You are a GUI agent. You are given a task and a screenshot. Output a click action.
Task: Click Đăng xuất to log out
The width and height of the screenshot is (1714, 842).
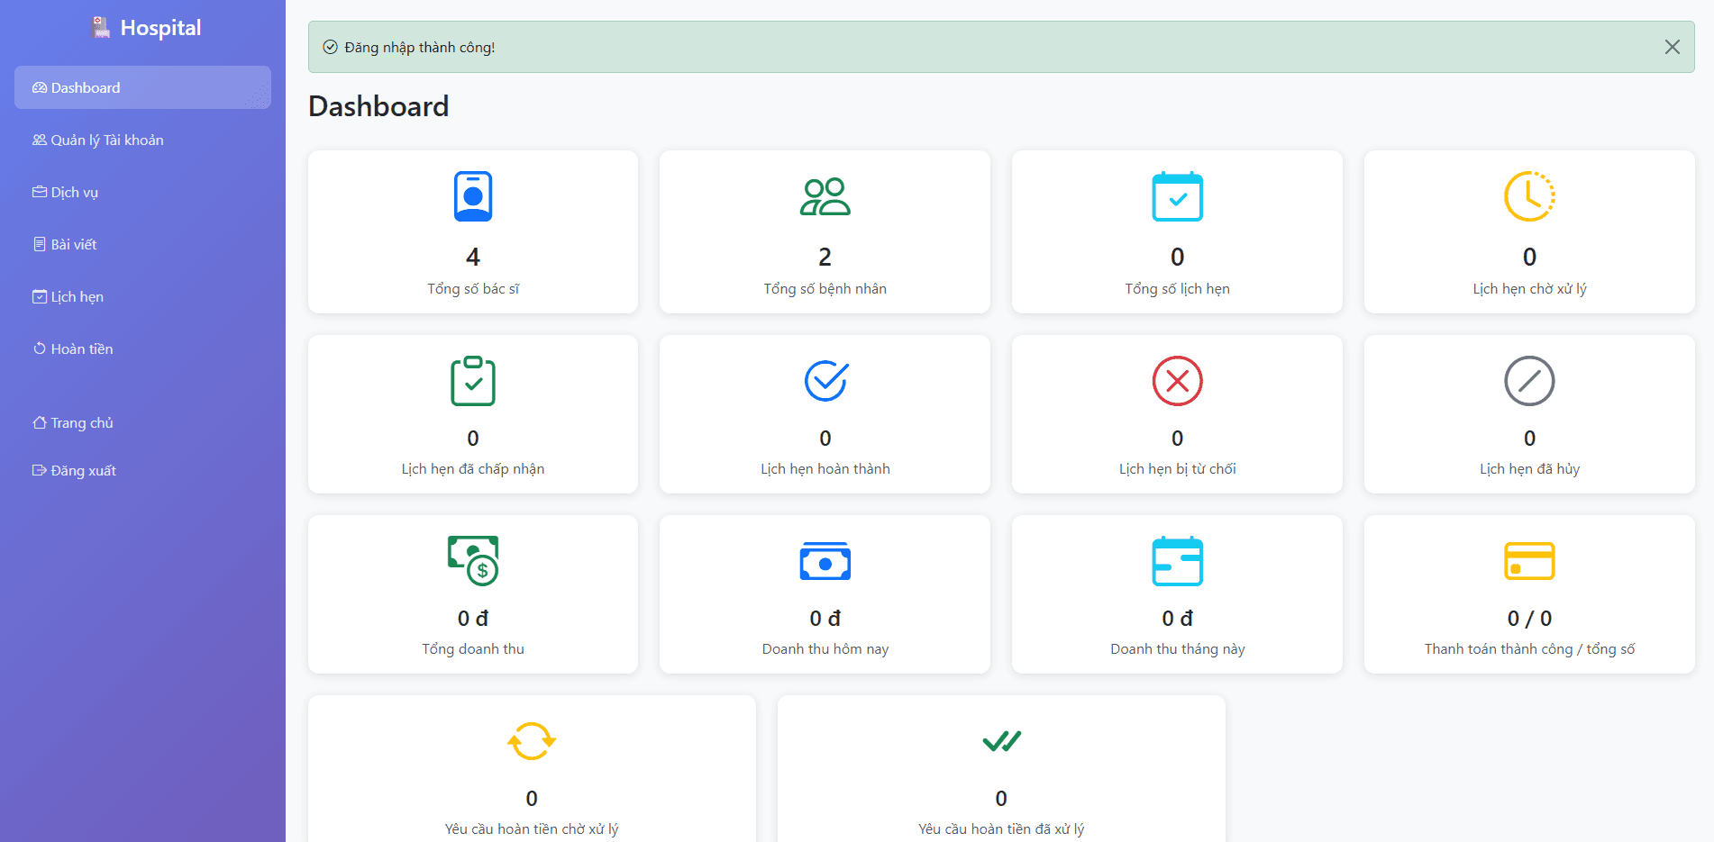pyautogui.click(x=142, y=470)
